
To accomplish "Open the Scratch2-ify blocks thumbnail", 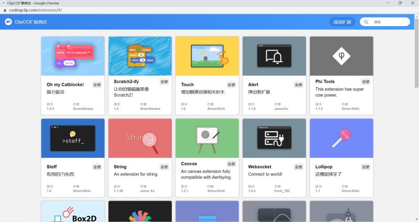I will 140,56.
